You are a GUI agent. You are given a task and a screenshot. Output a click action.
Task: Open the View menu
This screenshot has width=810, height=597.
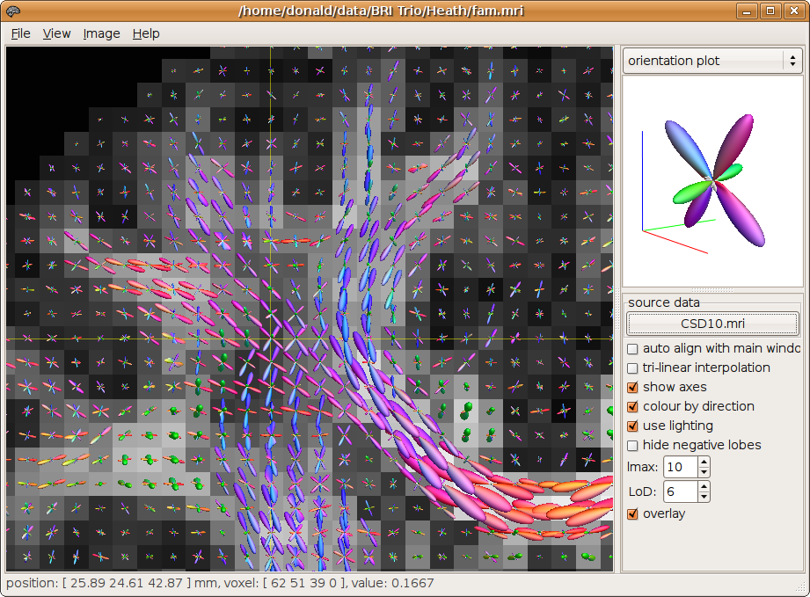[x=56, y=33]
